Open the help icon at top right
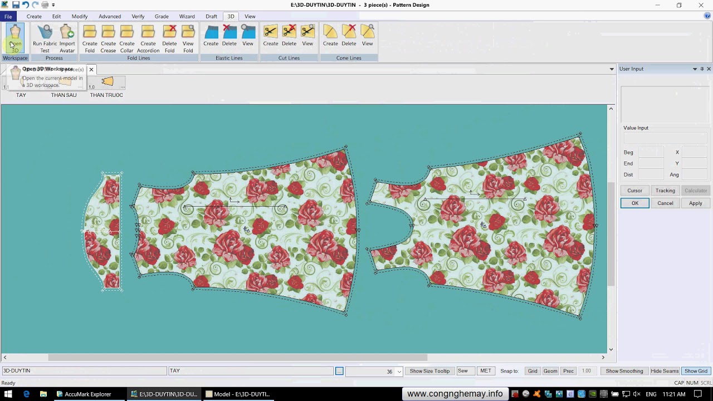This screenshot has width=713, height=401. (707, 16)
